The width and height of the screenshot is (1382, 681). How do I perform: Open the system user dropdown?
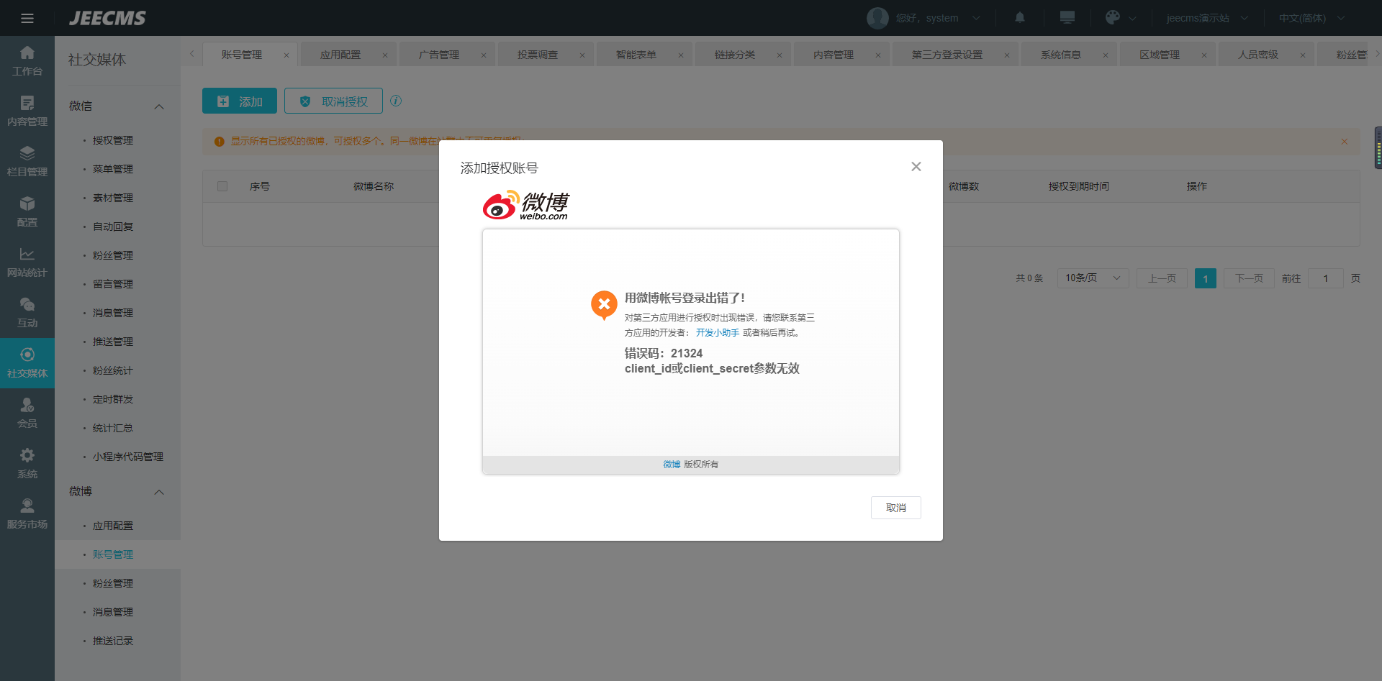[x=937, y=18]
